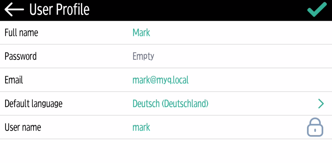Select the Email label
Image resolution: width=332 pixels, height=163 pixels.
click(x=14, y=80)
